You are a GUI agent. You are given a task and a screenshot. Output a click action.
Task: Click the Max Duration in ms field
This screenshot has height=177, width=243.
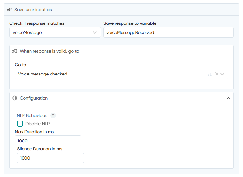click(x=48, y=141)
